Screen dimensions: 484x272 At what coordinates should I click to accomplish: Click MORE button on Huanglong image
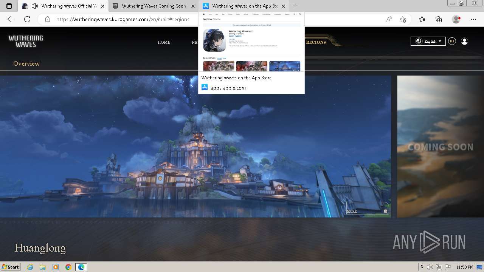click(368, 209)
